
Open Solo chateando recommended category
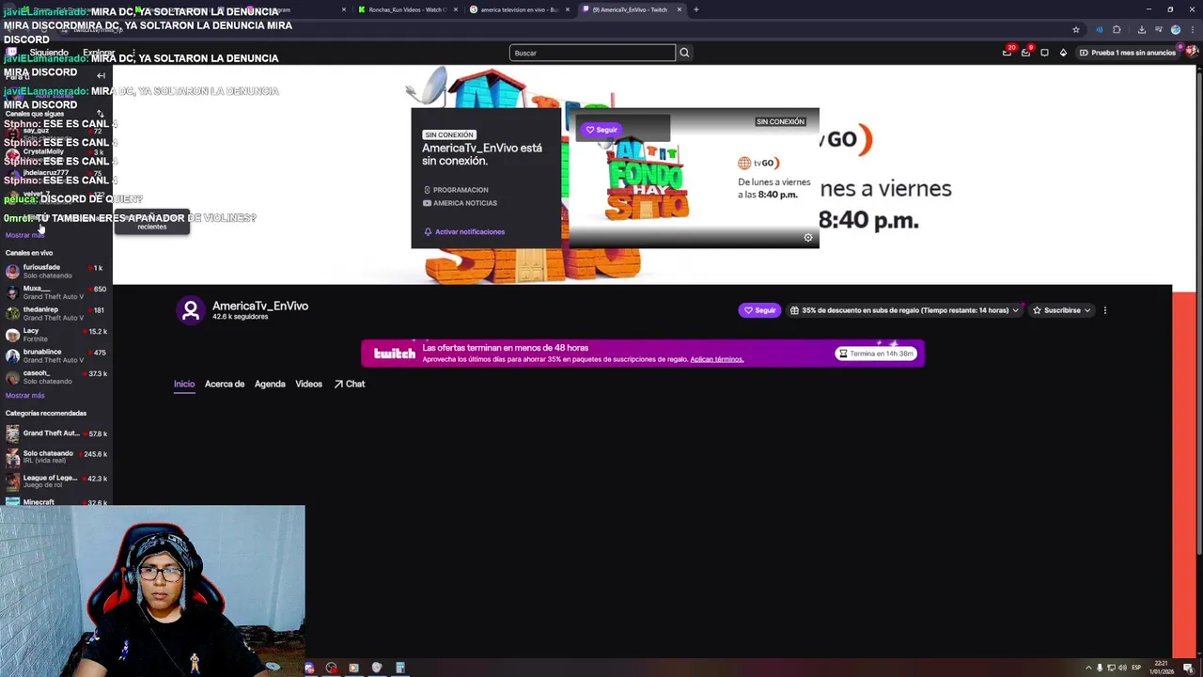56,457
